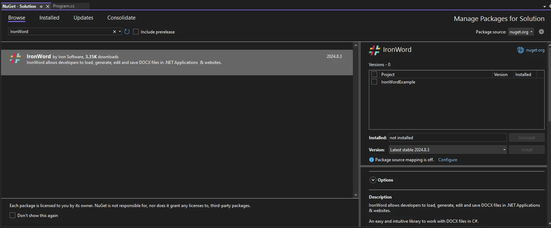Click the pin icon on NuGet tab
This screenshot has height=228, width=551.
pos(41,6)
